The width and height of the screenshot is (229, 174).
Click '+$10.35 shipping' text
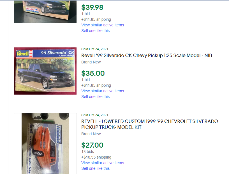click(96, 157)
